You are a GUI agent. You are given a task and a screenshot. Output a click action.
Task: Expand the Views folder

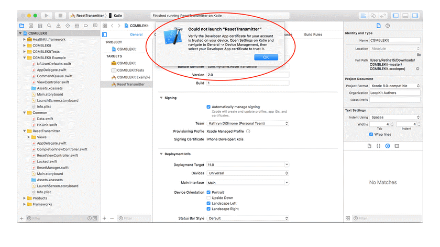29,137
